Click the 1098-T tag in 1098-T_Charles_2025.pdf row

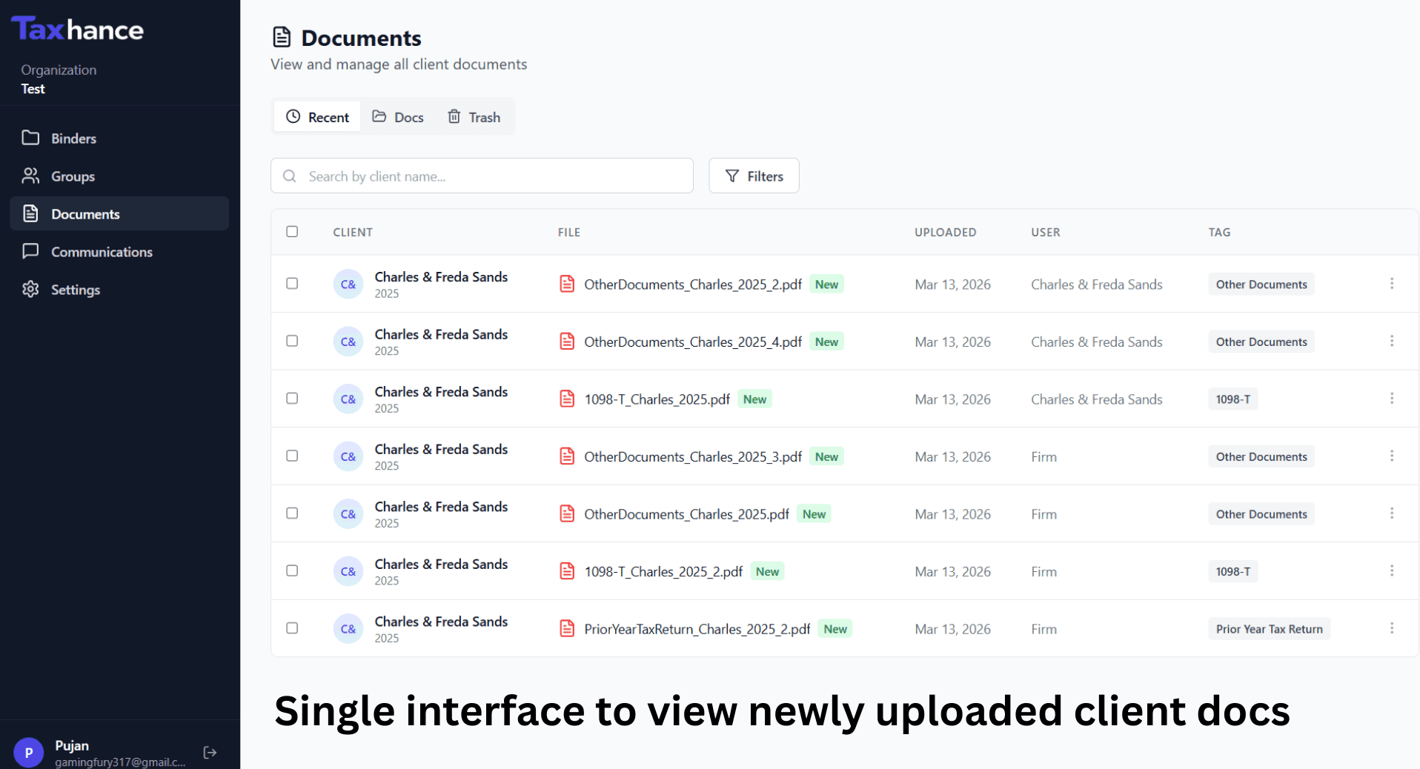[x=1232, y=399]
